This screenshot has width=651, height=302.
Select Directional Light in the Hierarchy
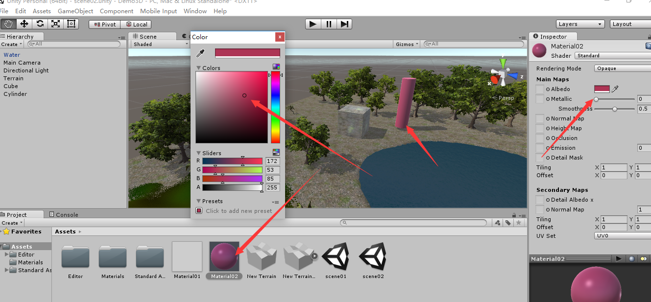click(26, 70)
